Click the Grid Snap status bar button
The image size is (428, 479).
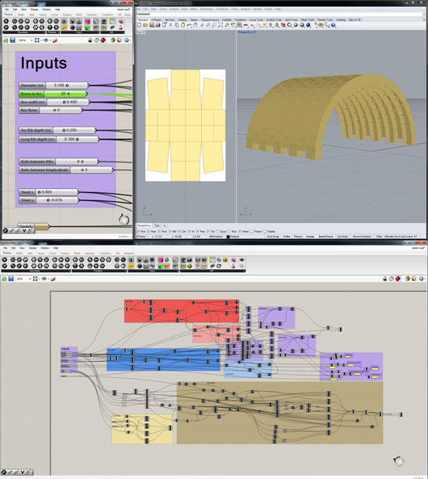(x=272, y=237)
